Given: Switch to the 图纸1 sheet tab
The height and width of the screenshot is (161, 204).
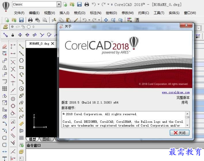Looking at the screenshot, I should [x=47, y=139].
